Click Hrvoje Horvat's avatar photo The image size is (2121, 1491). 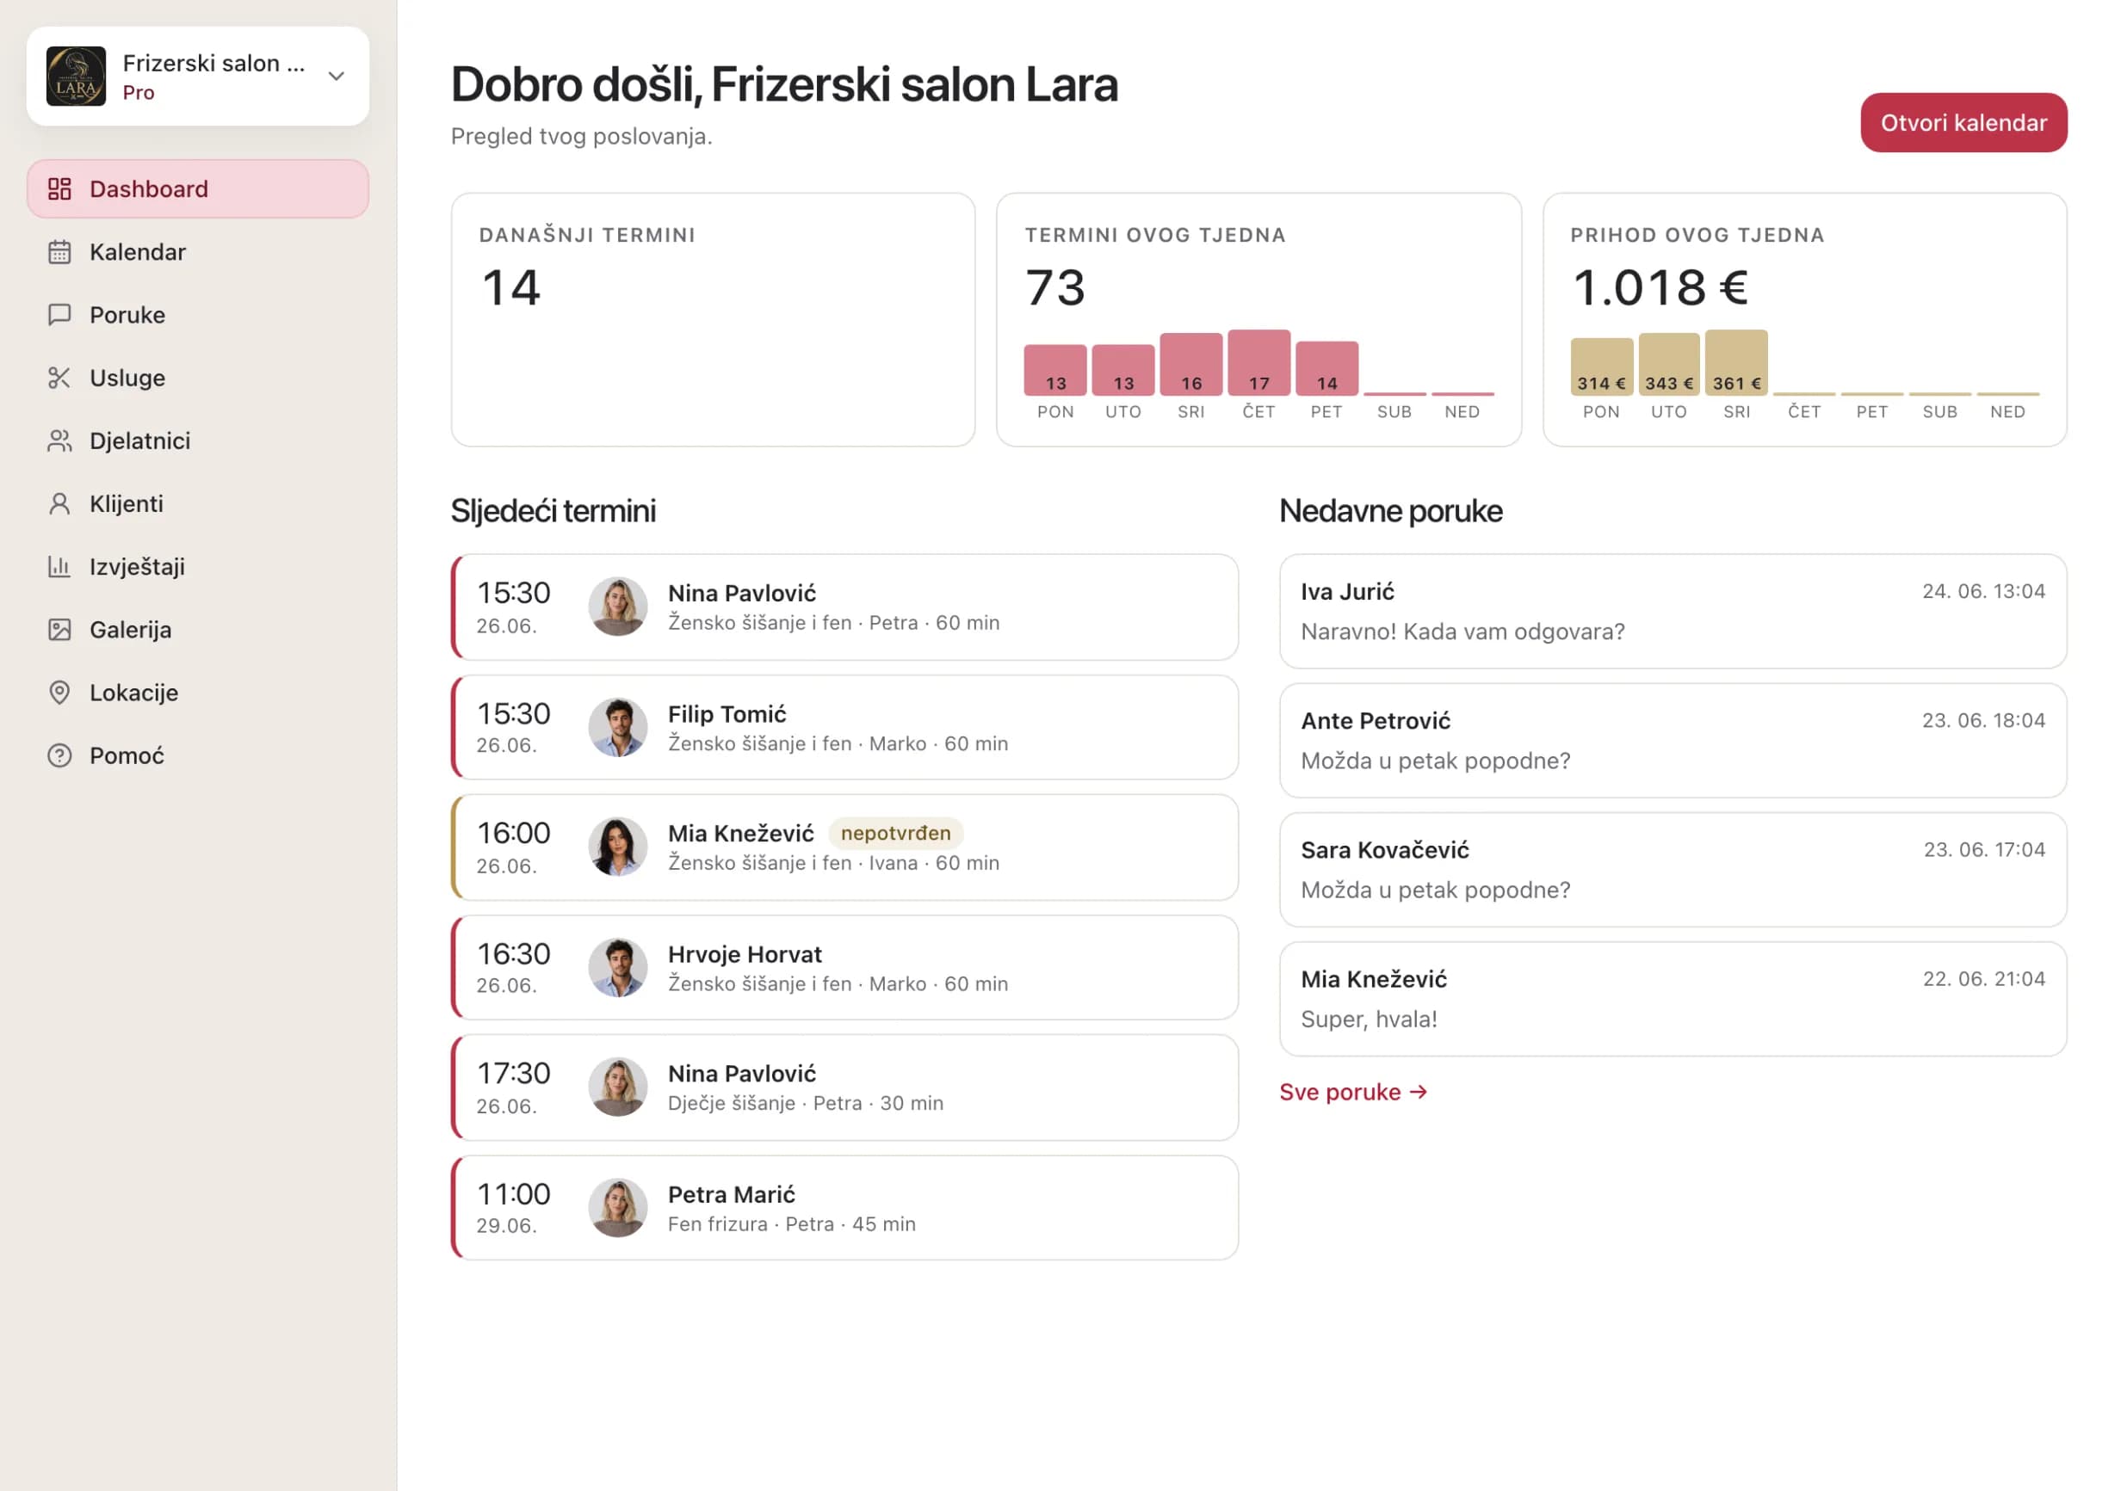618,968
